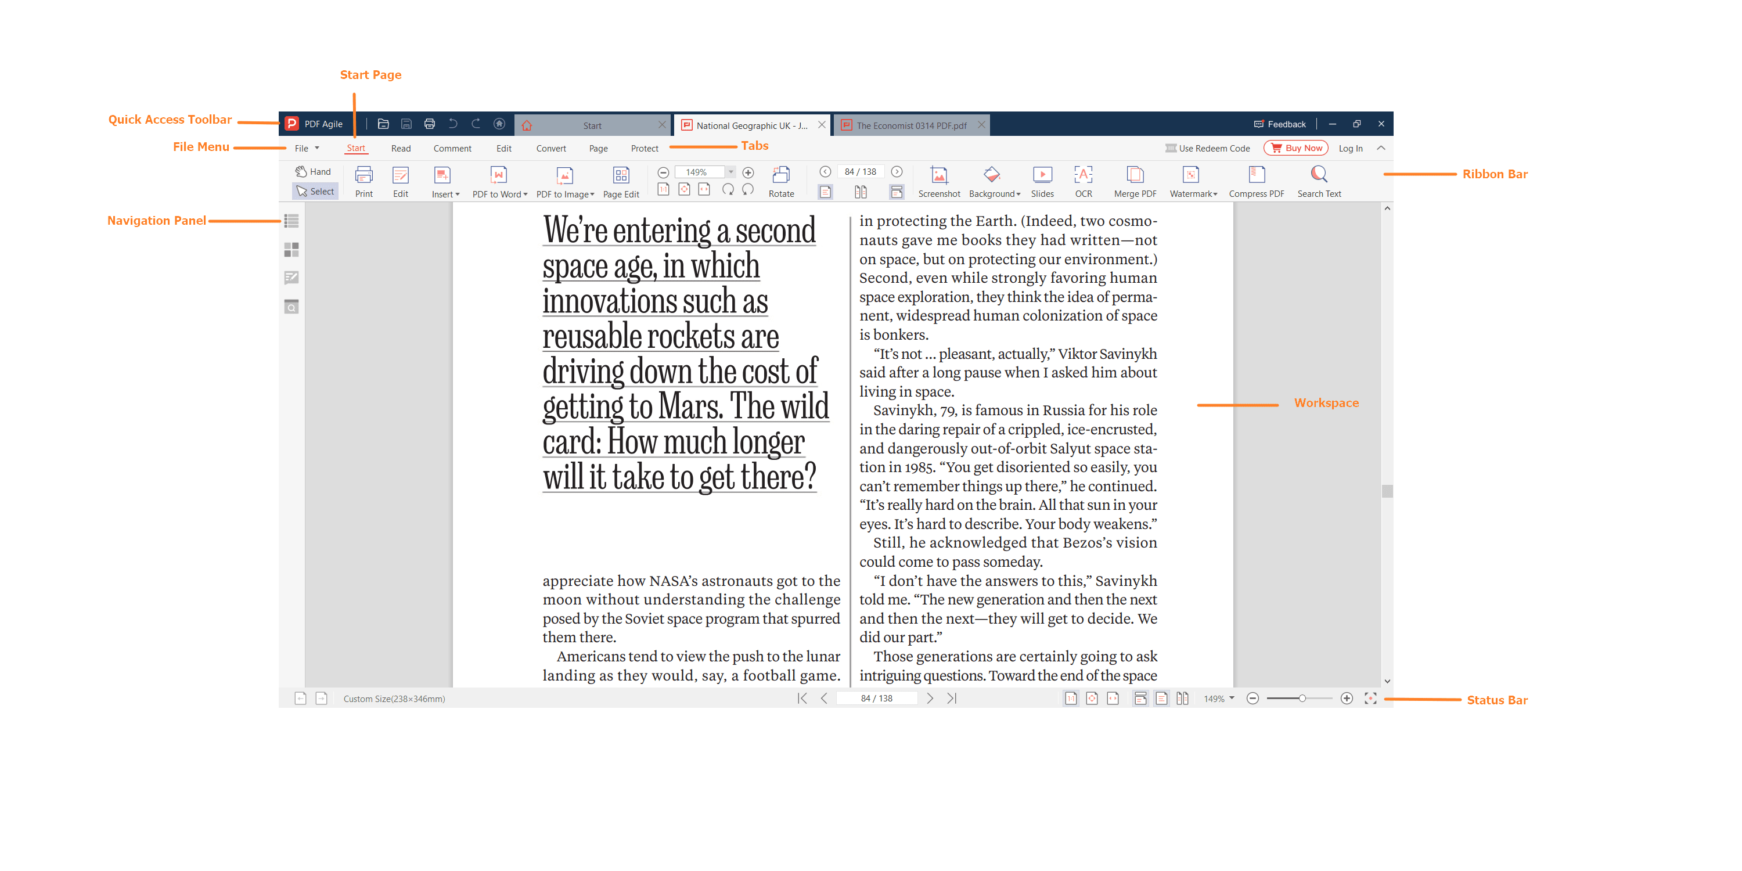Switch to the Comment ribbon tab
This screenshot has height=871, width=1742.
click(452, 149)
